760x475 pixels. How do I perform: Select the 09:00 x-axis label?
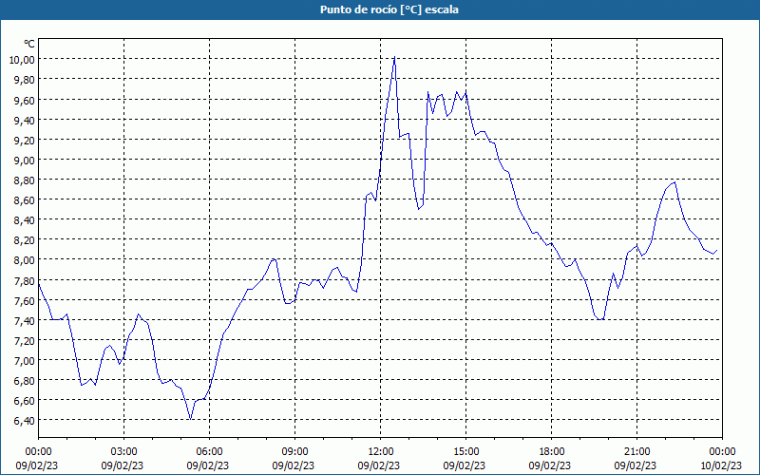tap(294, 451)
